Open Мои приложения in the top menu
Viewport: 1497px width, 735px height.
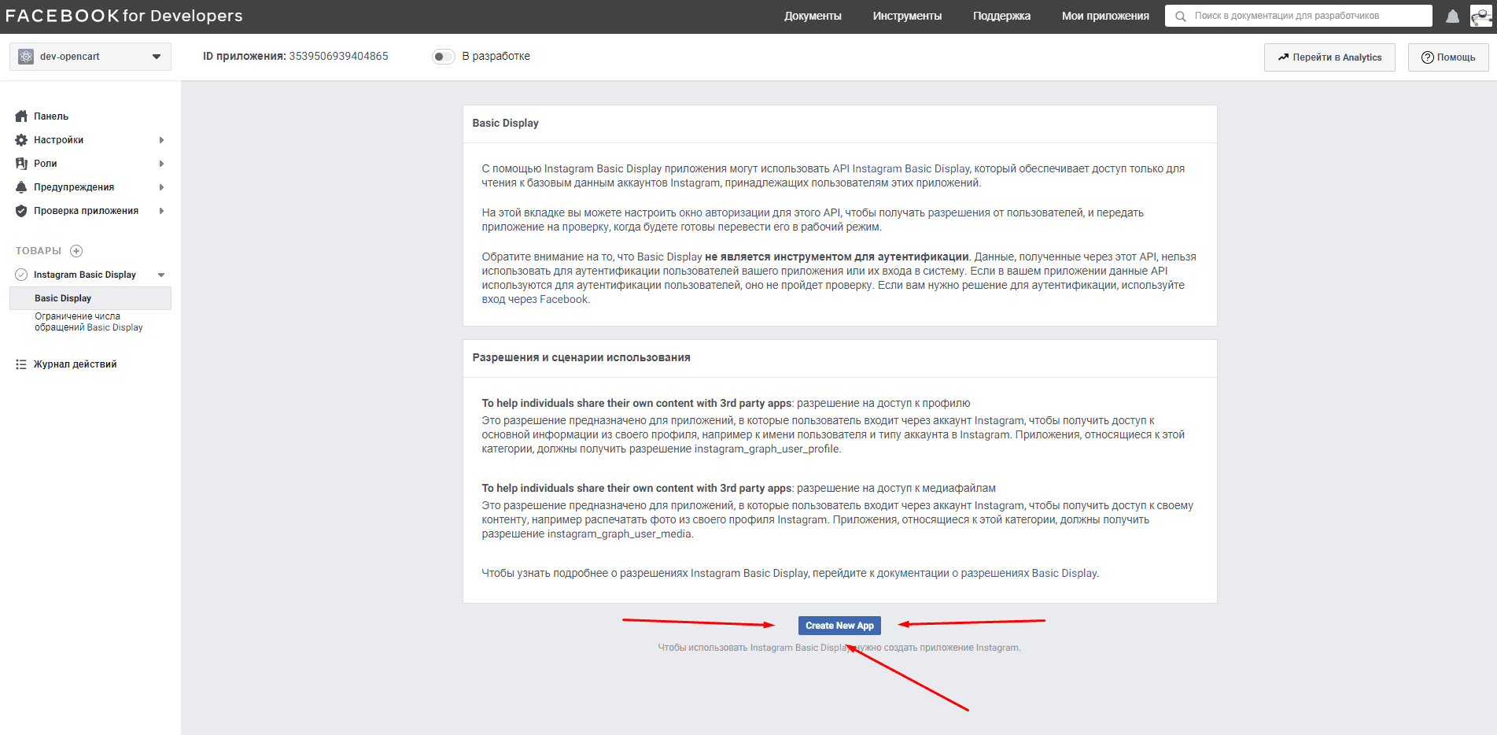(x=1105, y=16)
